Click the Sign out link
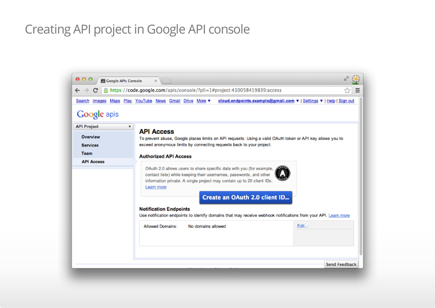The image size is (435, 308). (347, 101)
